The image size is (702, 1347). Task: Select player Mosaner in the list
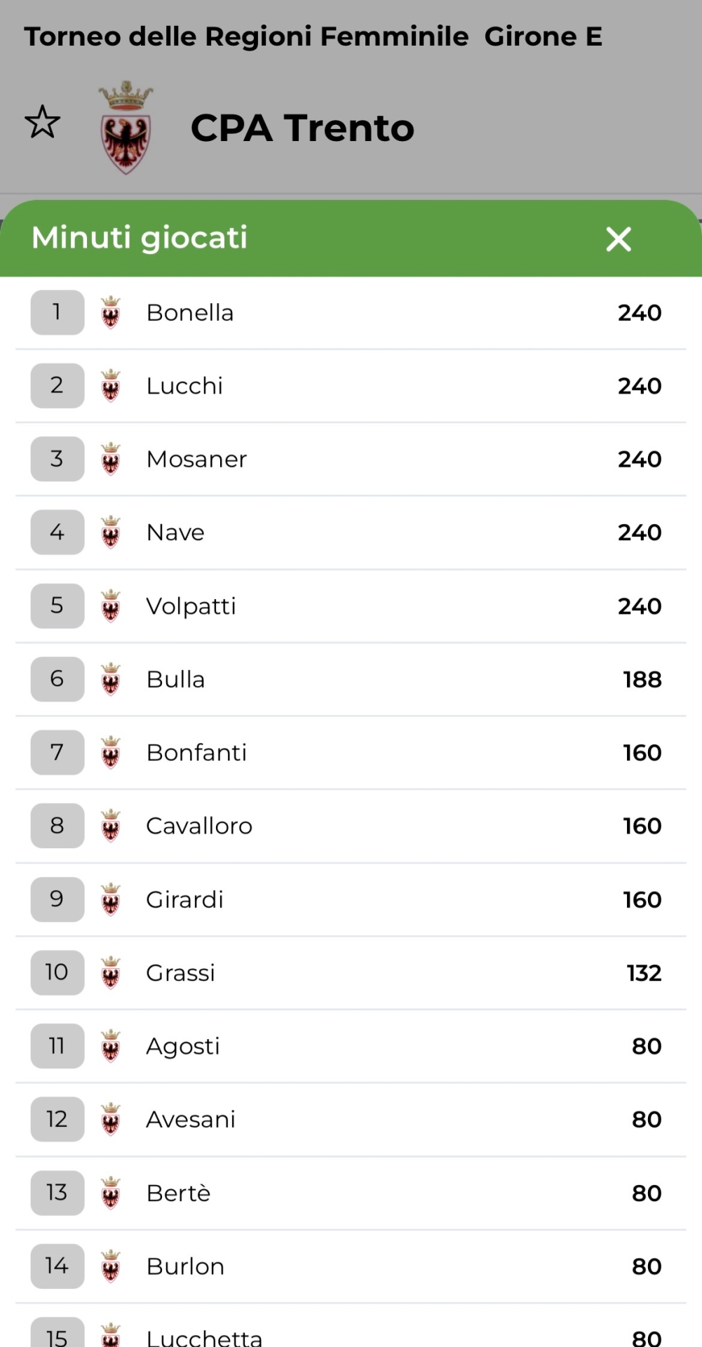196,460
